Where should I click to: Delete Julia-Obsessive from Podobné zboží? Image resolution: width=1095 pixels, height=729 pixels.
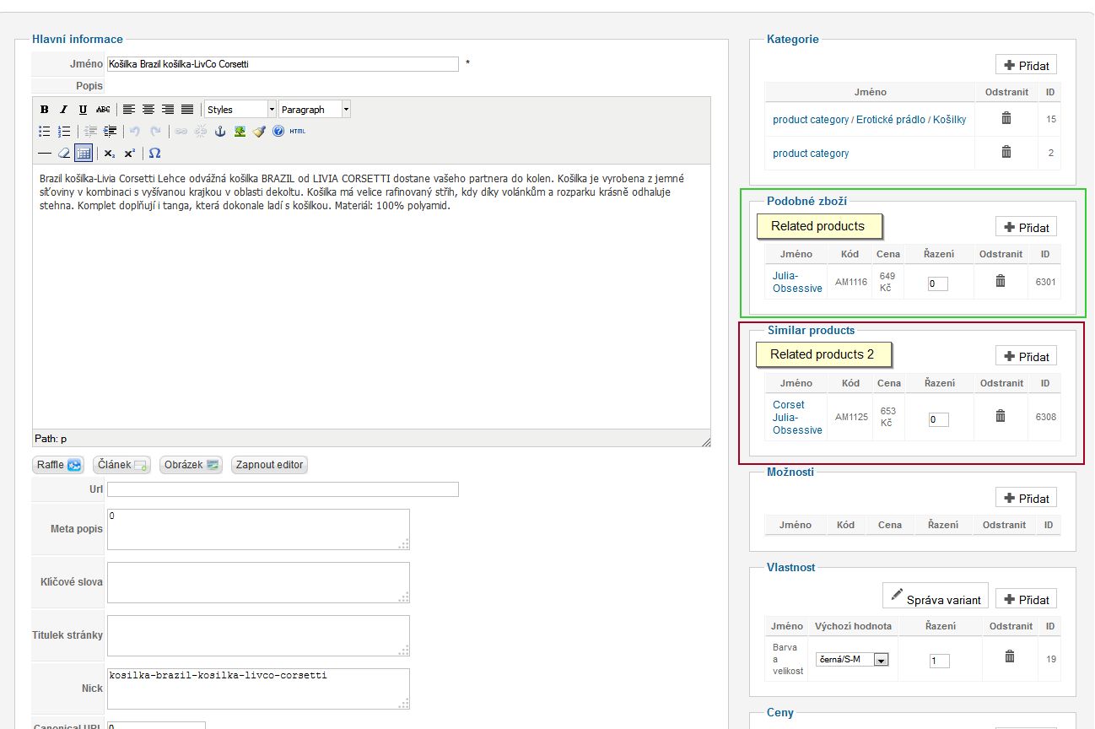1001,282
